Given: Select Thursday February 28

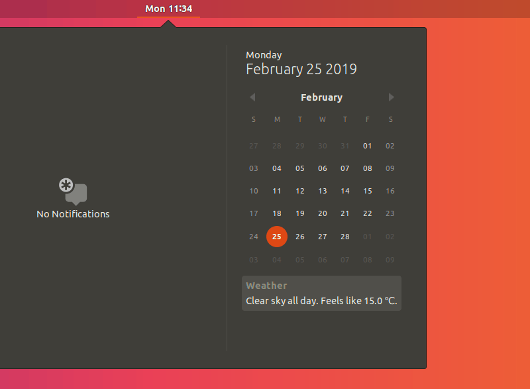Looking at the screenshot, I should point(344,237).
